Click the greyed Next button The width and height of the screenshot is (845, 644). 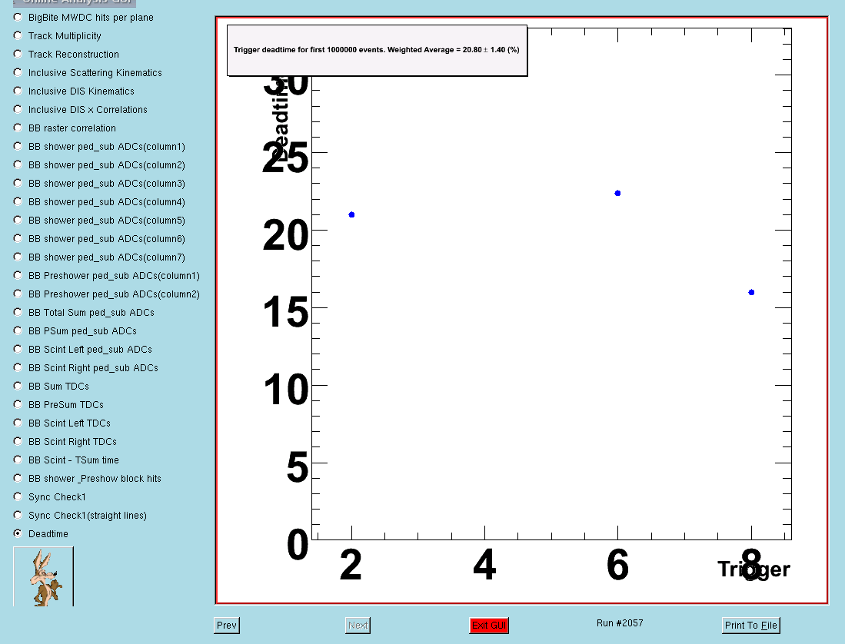click(358, 625)
